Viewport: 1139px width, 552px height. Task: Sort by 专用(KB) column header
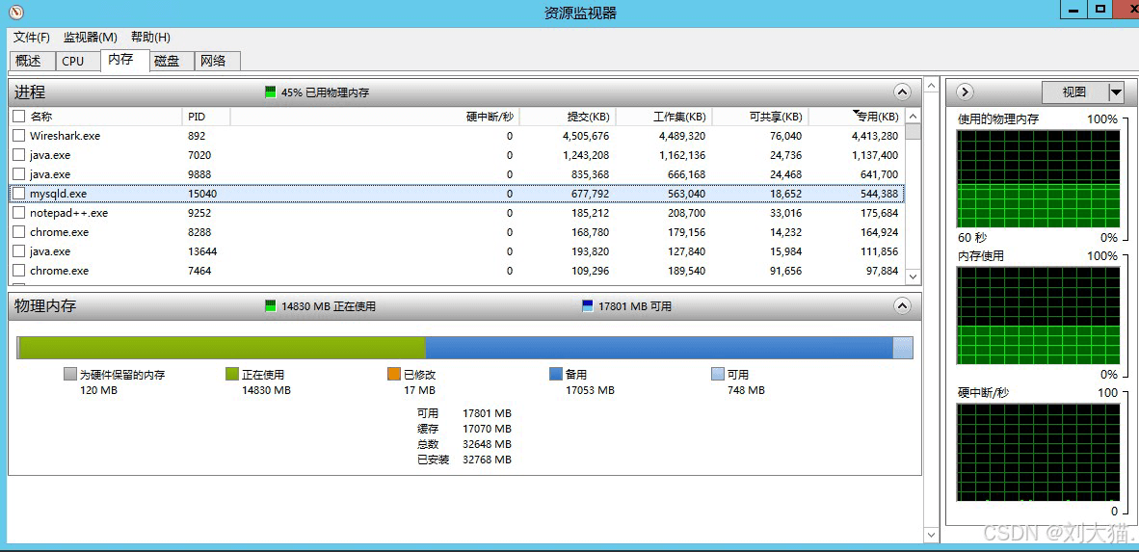point(858,117)
